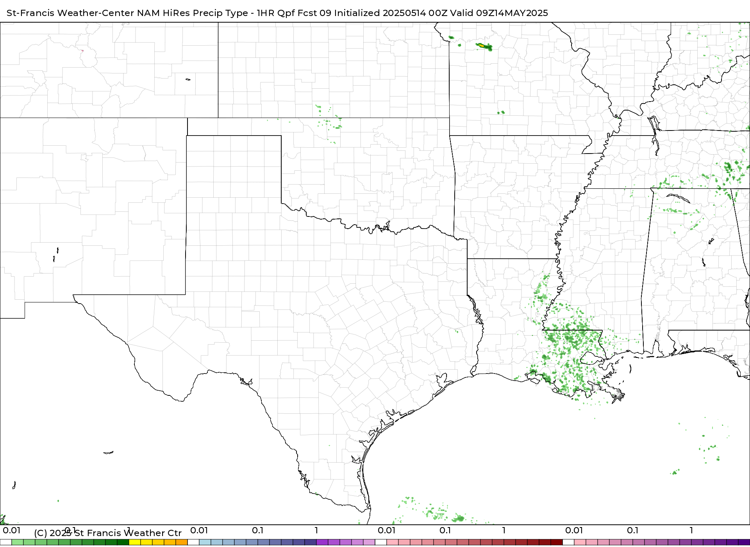Click the "1" label above the pink-purple scale

point(691,530)
